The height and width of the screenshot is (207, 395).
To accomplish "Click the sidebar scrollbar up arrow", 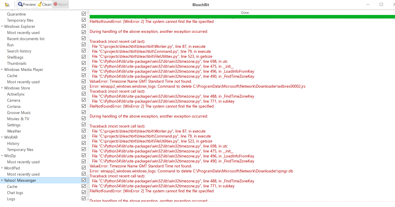I will pos(88,12).
